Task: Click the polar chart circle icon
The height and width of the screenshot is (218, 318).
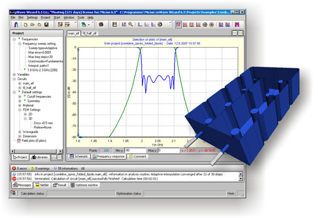Action: pyautogui.click(x=205, y=25)
